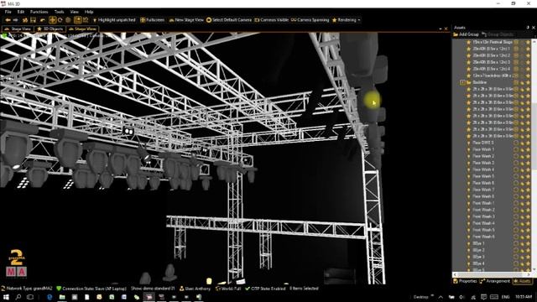Select the rotate tool icon

click(60, 20)
